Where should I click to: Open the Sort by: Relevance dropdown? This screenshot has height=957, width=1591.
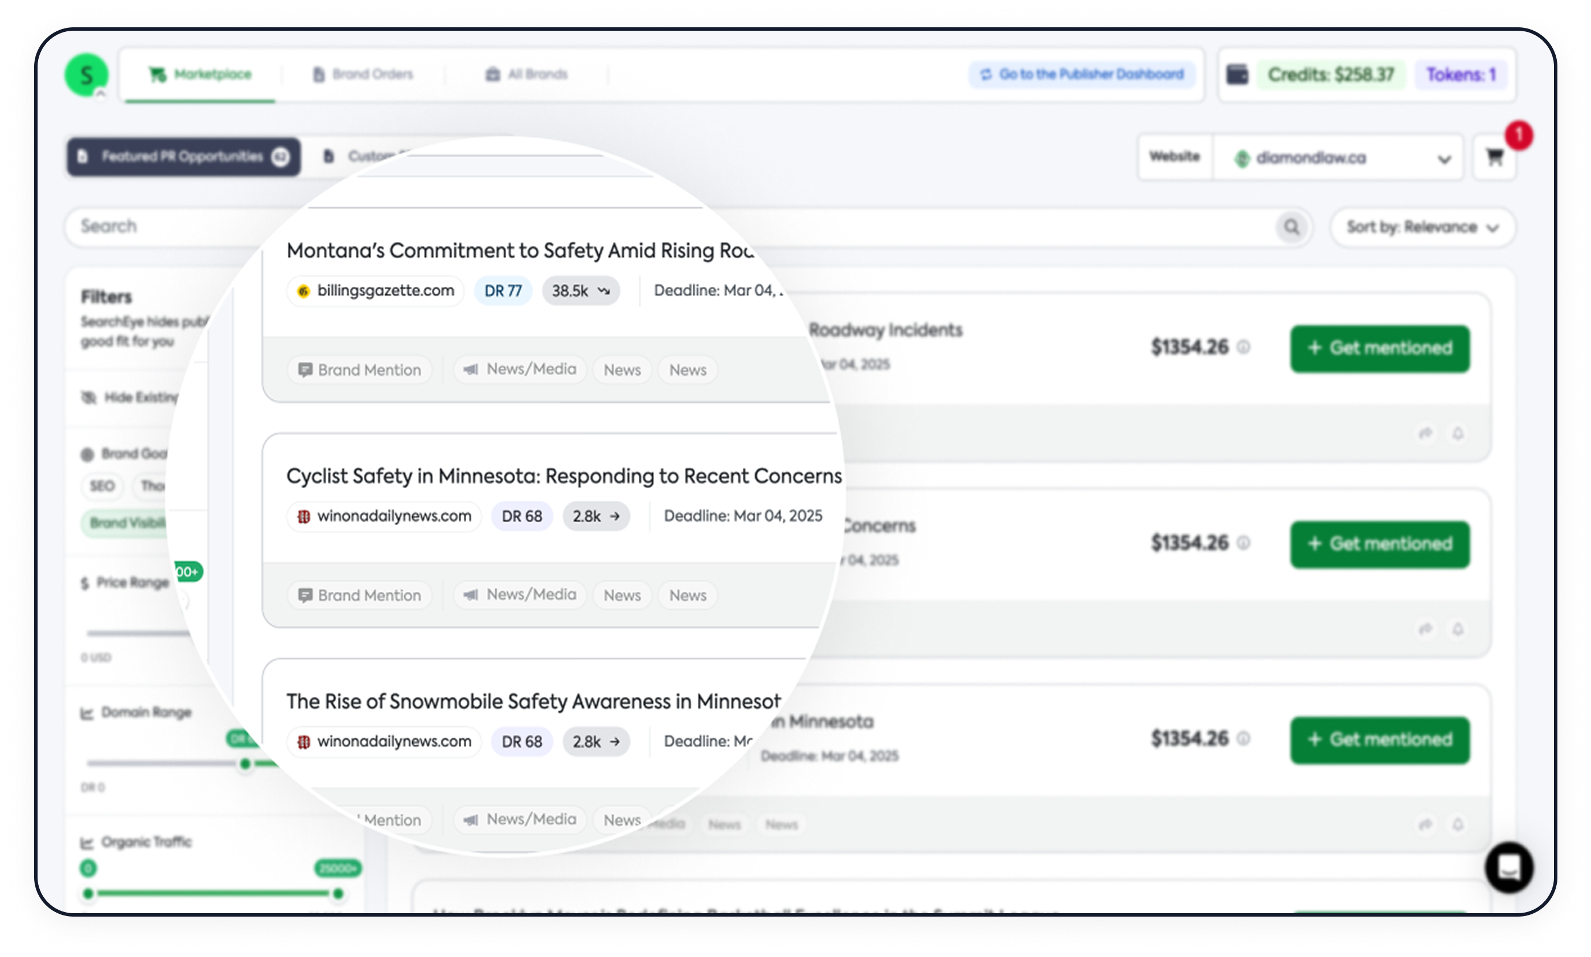point(1422,227)
